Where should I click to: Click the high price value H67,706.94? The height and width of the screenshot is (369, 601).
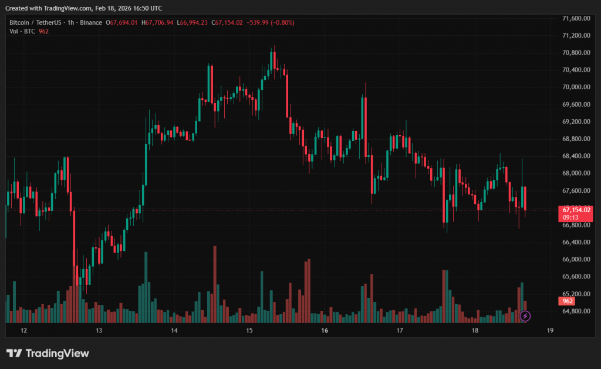tap(159, 22)
